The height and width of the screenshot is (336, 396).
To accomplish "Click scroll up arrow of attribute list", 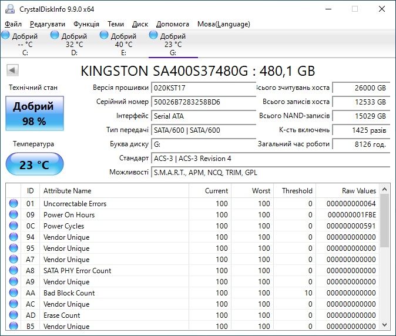I will 385,189.
